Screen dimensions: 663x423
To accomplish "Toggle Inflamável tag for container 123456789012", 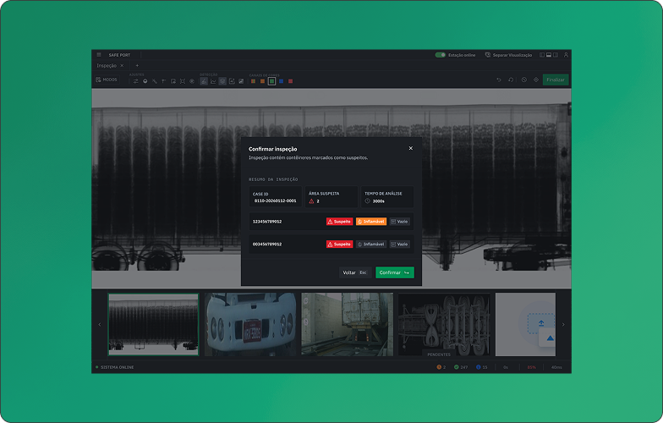I will pyautogui.click(x=371, y=222).
